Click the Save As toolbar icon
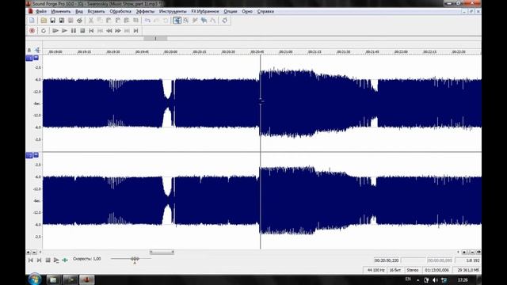The width and height of the screenshot is (507, 285). (x=62, y=21)
